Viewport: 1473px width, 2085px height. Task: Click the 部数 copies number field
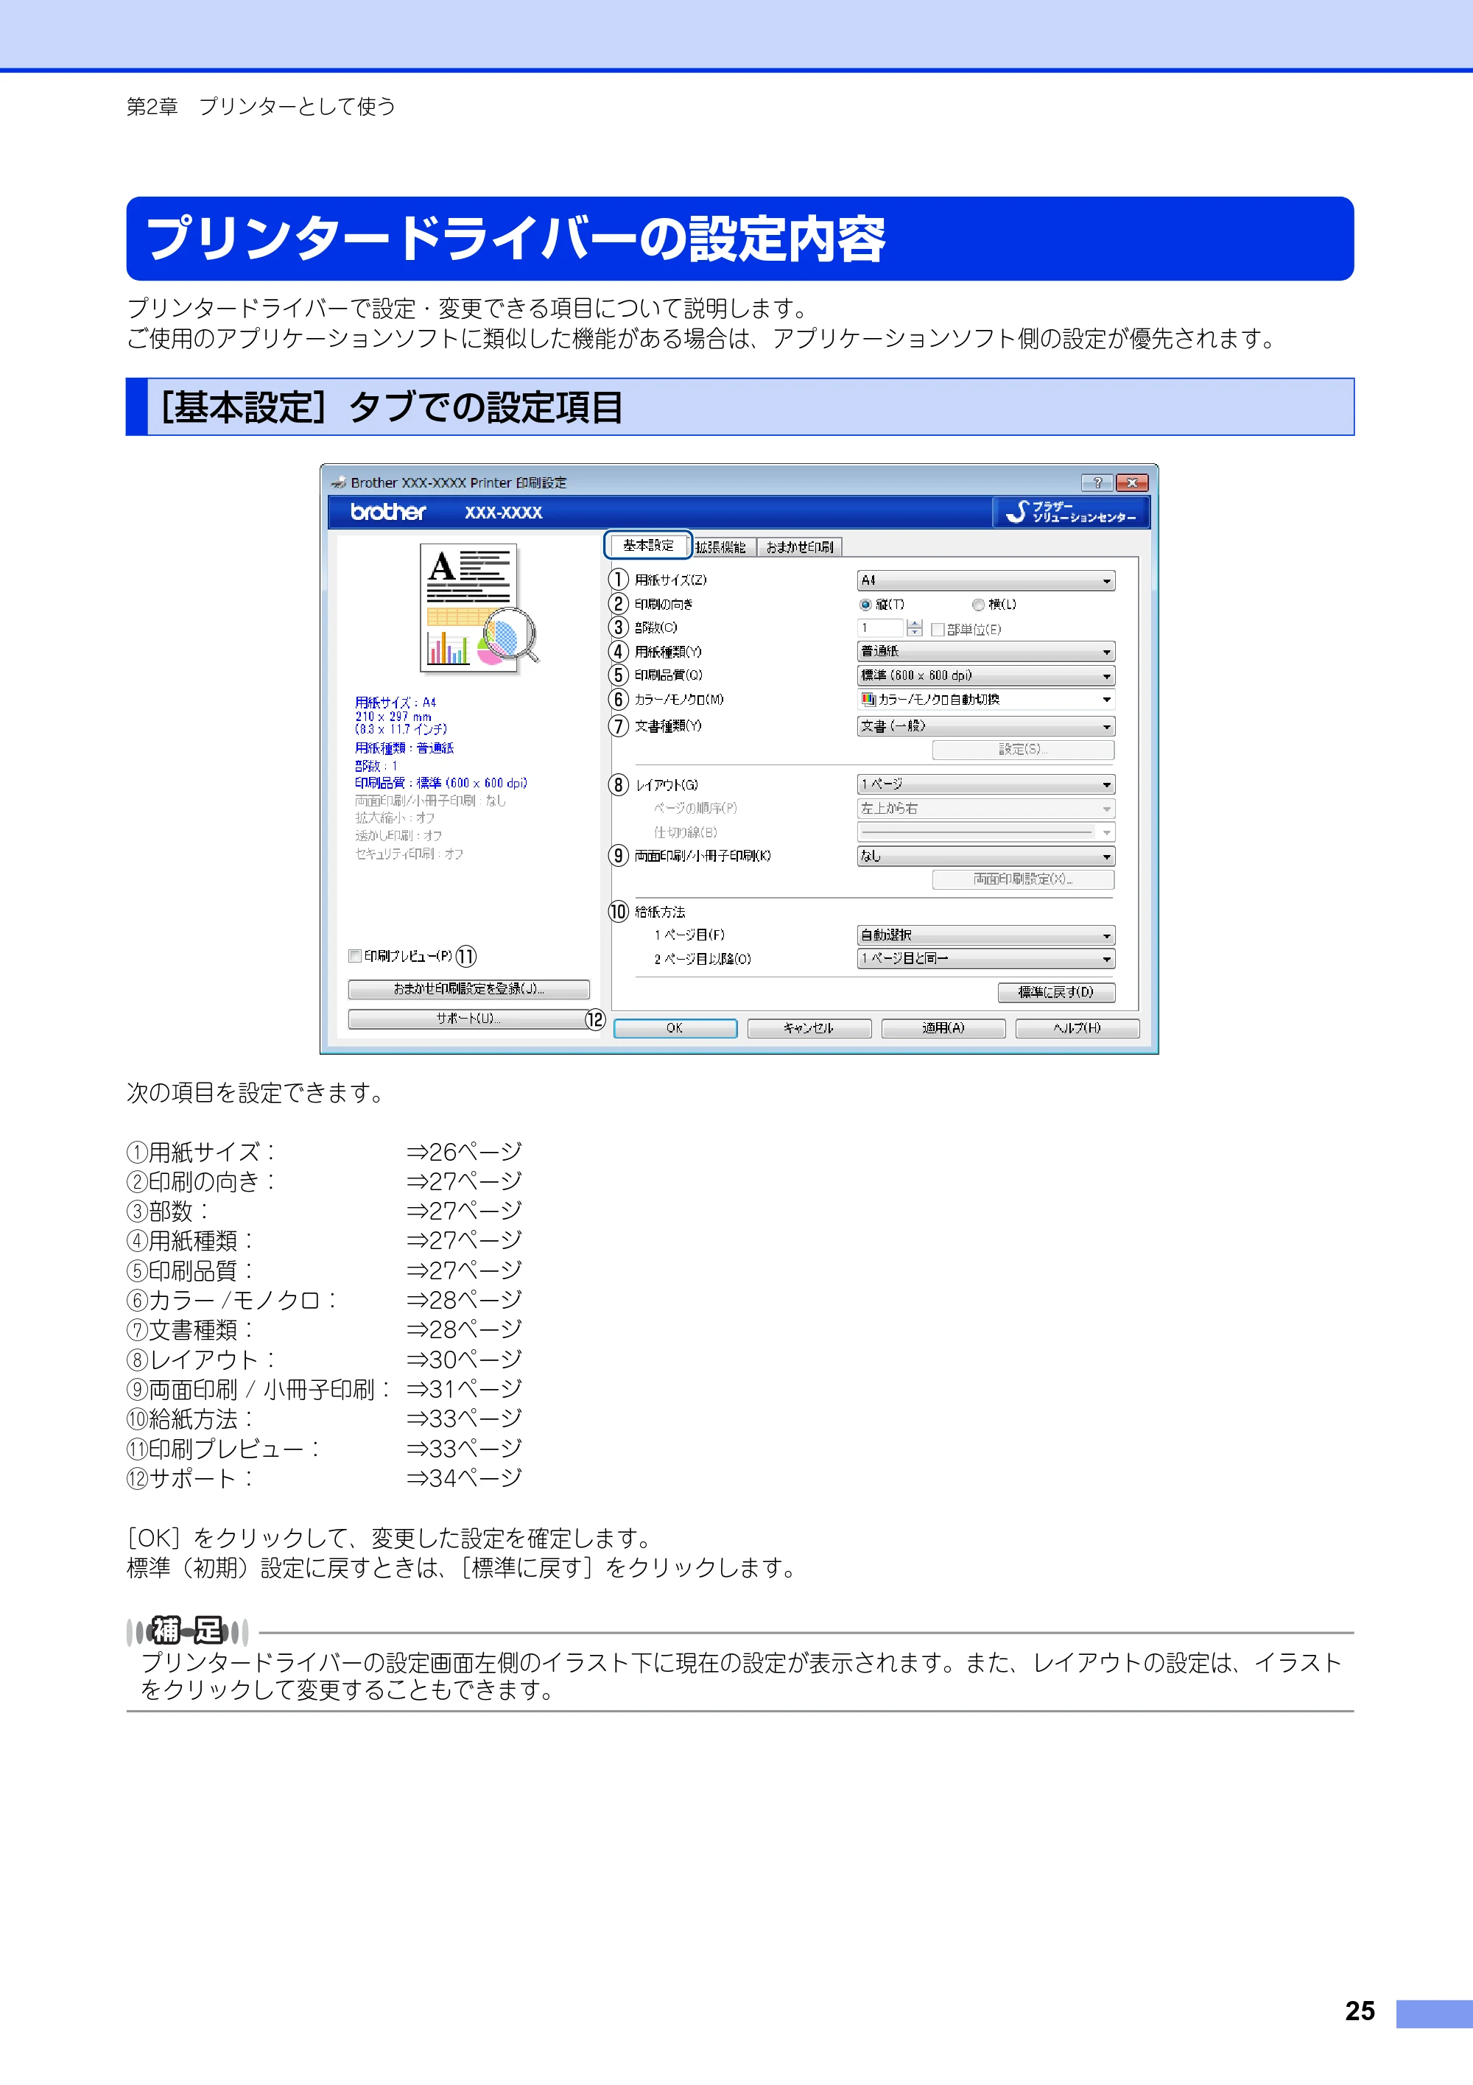point(881,628)
